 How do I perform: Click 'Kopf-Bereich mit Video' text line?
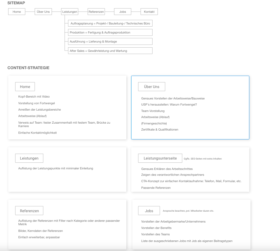click(34, 97)
